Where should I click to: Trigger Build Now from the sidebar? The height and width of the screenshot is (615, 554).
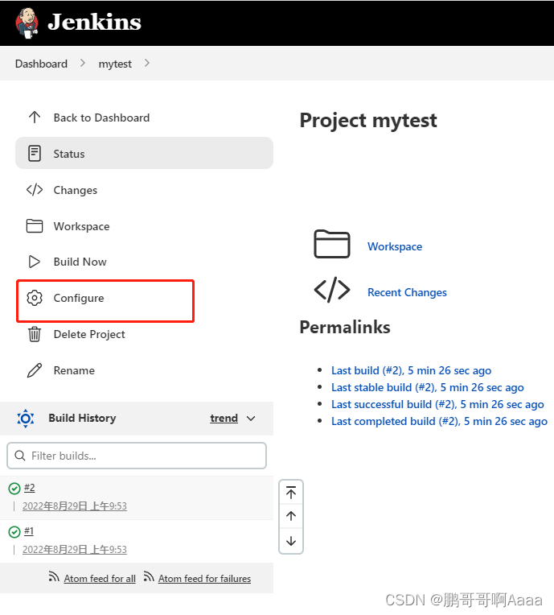(80, 262)
